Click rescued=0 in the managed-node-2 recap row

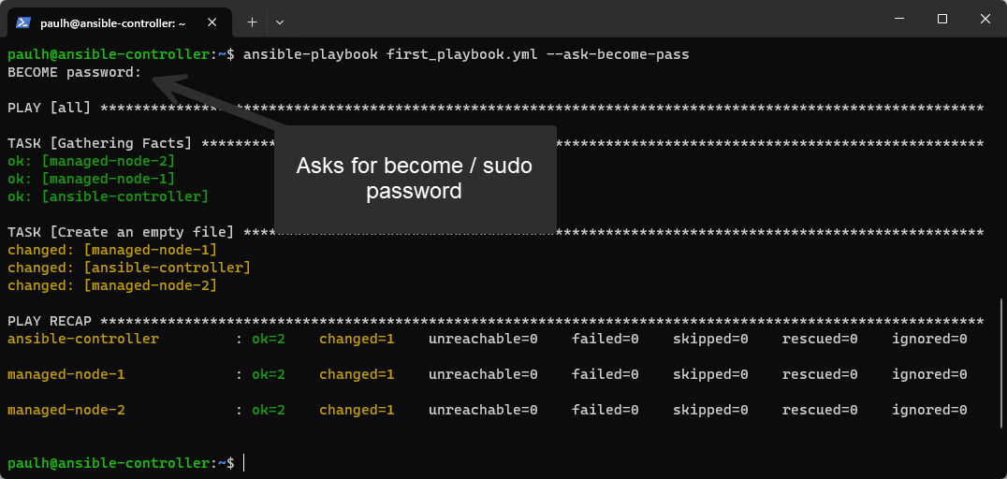820,410
